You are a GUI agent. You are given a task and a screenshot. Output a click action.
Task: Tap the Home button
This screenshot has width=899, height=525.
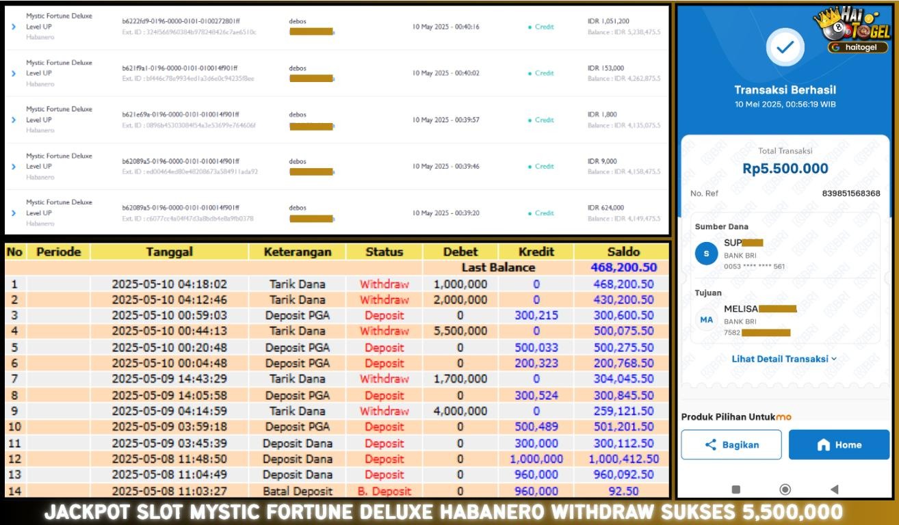(839, 444)
